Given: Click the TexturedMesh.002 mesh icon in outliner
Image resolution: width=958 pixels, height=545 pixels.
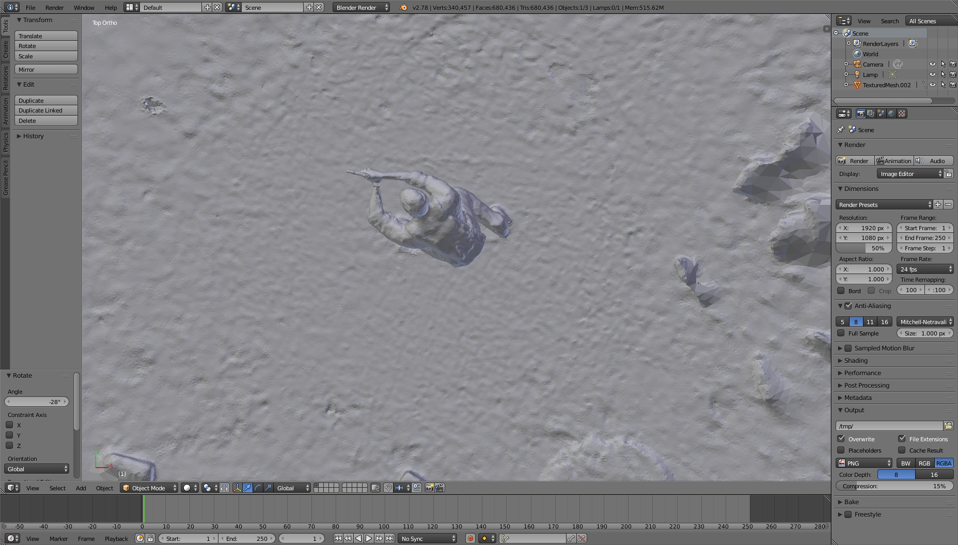Looking at the screenshot, I should tap(857, 85).
